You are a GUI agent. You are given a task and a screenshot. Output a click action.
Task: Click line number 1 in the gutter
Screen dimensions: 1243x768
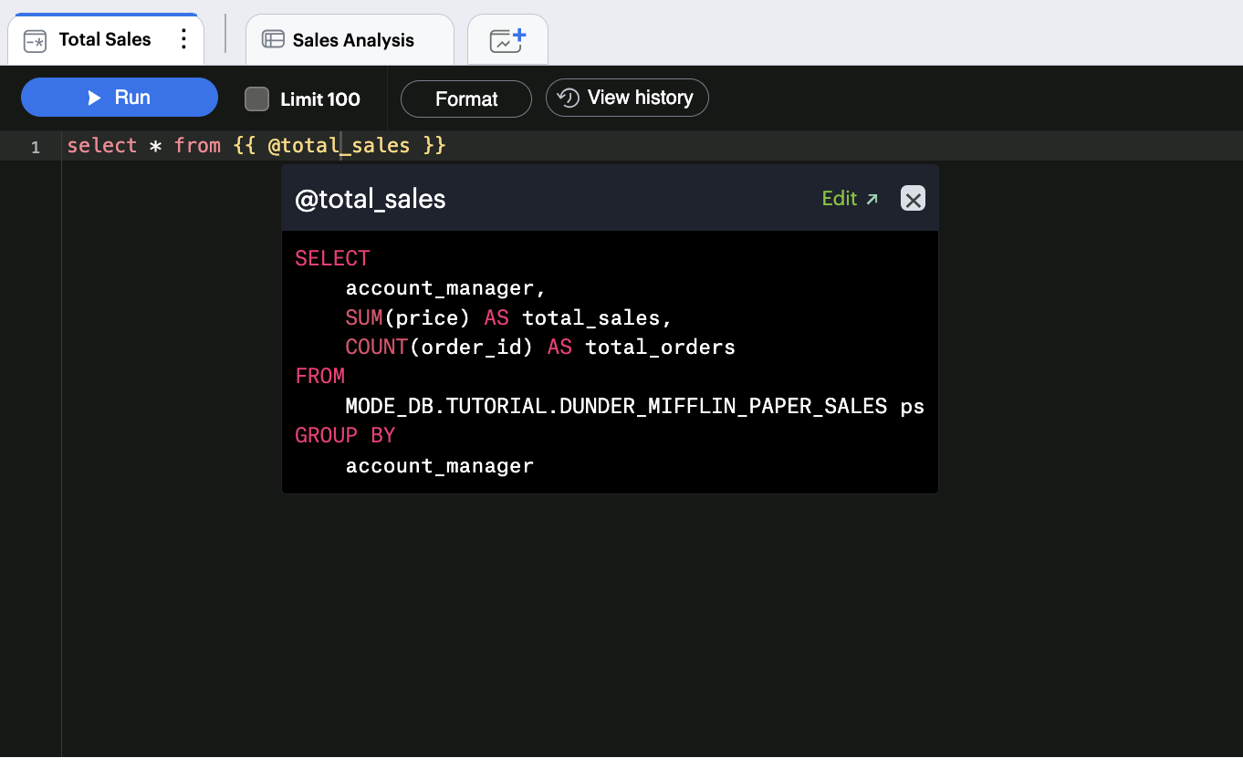click(x=35, y=146)
